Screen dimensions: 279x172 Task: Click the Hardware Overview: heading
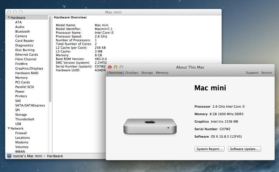[70, 18]
